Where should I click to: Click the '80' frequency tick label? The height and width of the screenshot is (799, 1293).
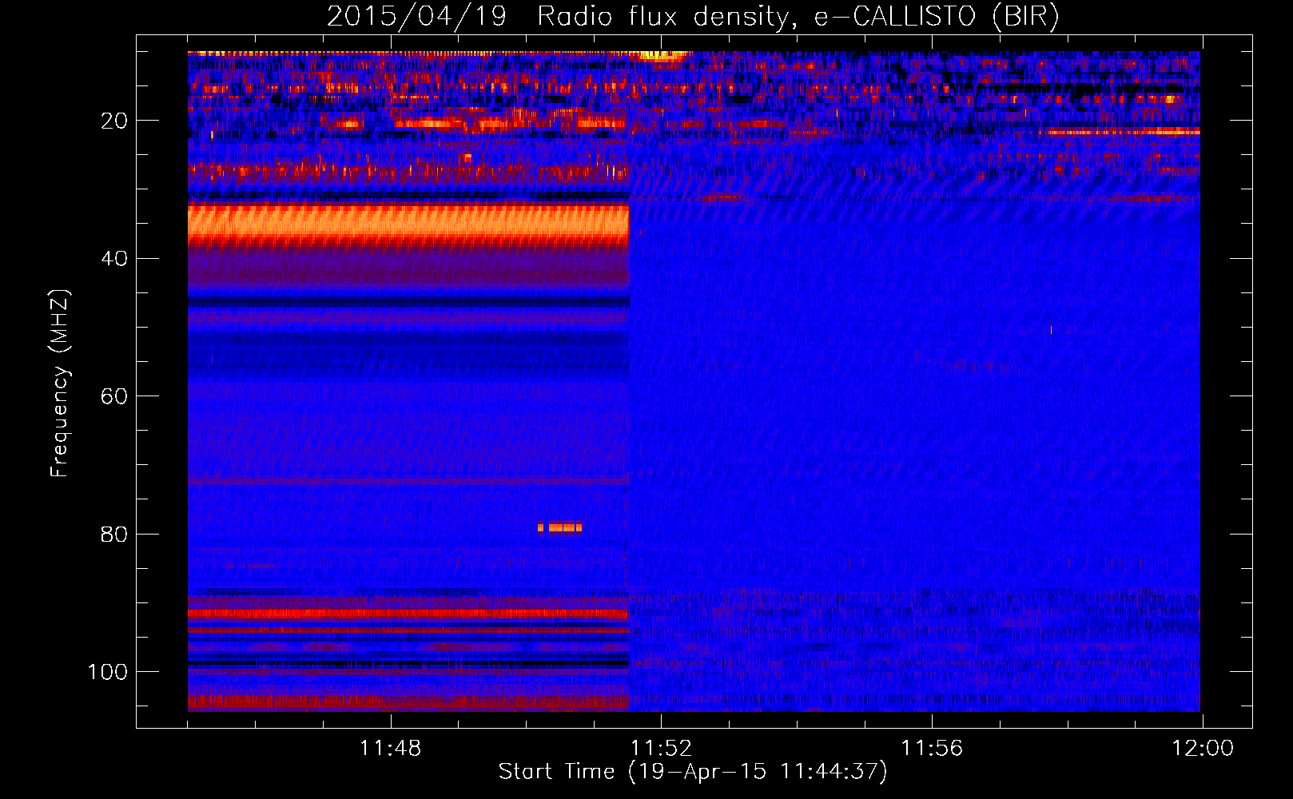click(x=114, y=534)
